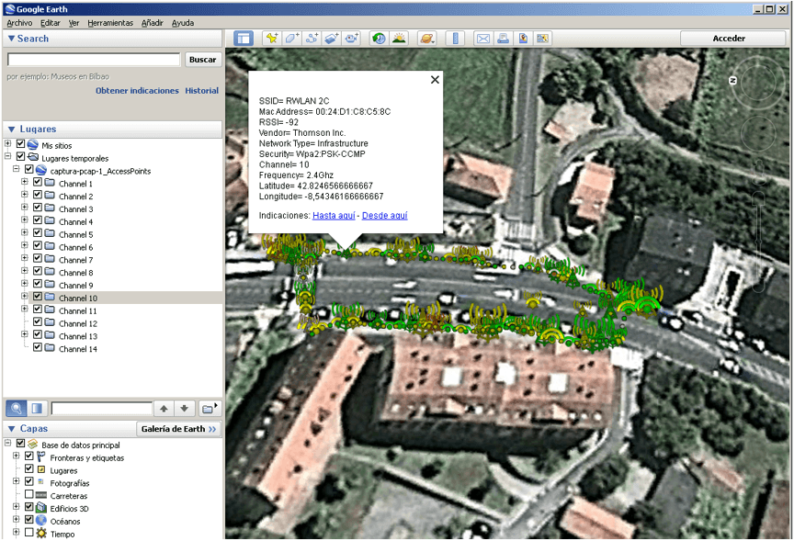The width and height of the screenshot is (794, 541).
Task: Collapse the captura-pcap-1_AccessPoints node
Action: [17, 169]
